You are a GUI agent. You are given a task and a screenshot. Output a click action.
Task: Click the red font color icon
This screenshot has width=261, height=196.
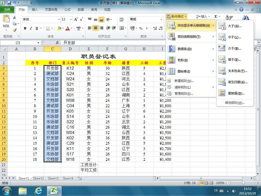pos(68,28)
